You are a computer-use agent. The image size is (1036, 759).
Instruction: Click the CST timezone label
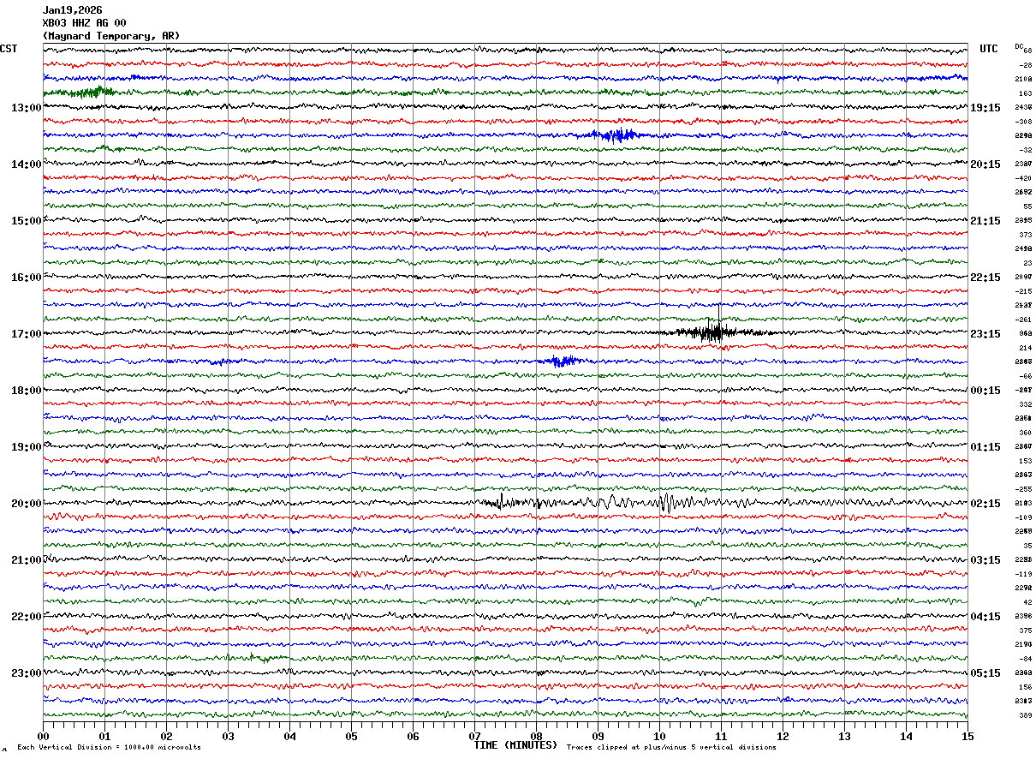[9, 49]
